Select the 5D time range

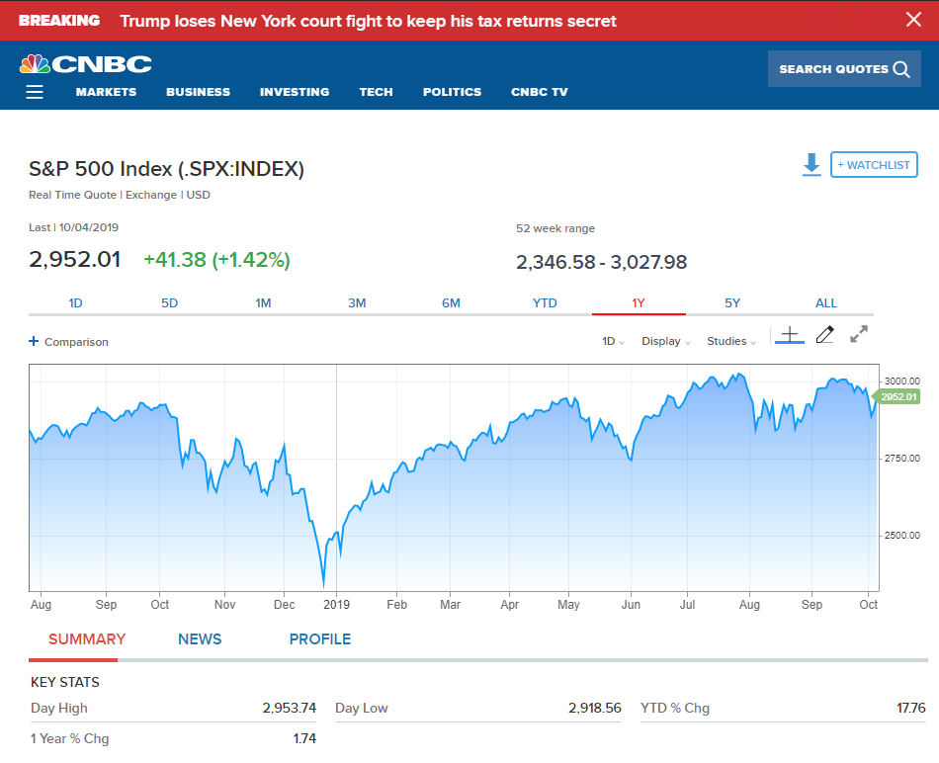(x=169, y=303)
